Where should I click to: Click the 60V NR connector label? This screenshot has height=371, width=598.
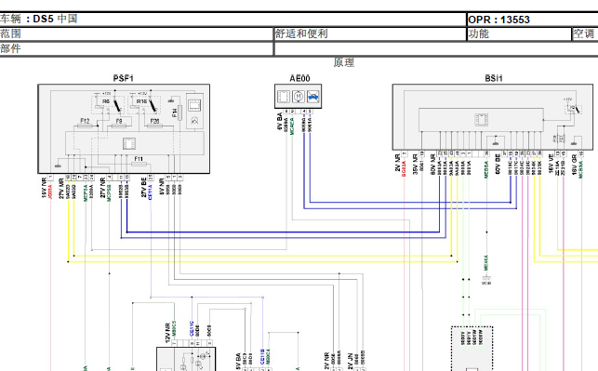point(432,164)
